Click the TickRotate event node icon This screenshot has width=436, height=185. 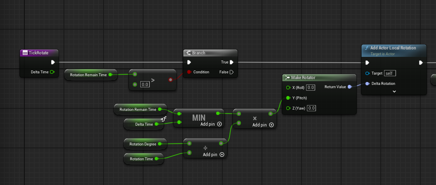[x=25, y=53]
